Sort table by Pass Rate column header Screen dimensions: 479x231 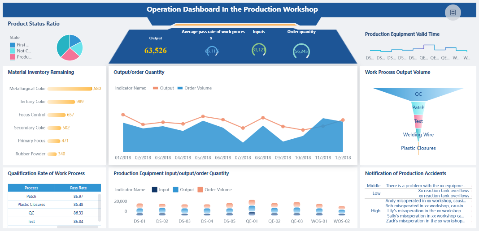click(x=78, y=188)
